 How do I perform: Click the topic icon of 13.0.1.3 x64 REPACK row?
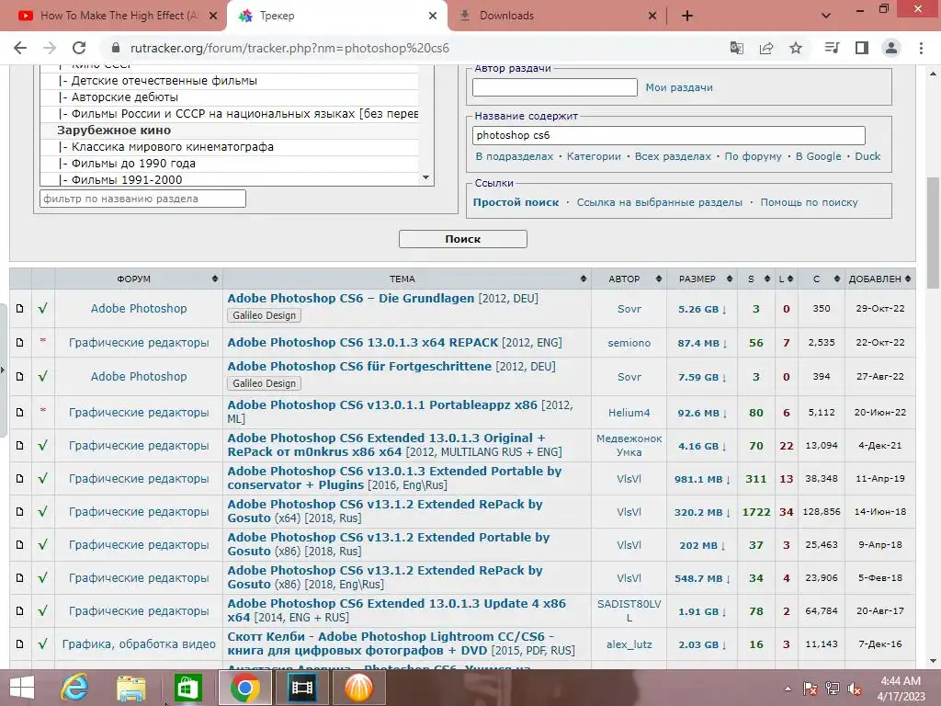click(x=20, y=343)
